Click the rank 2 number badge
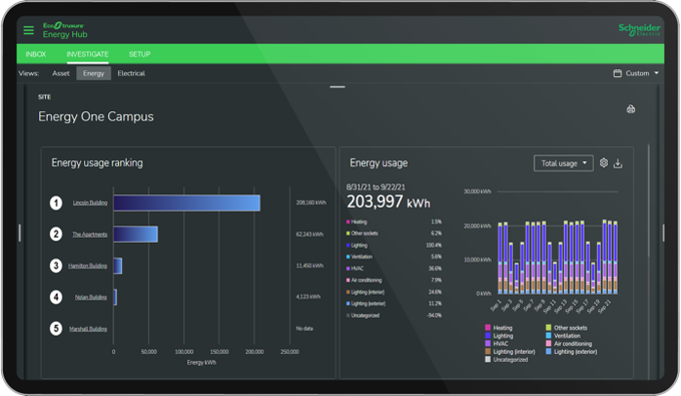The width and height of the screenshot is (681, 396). 56,234
